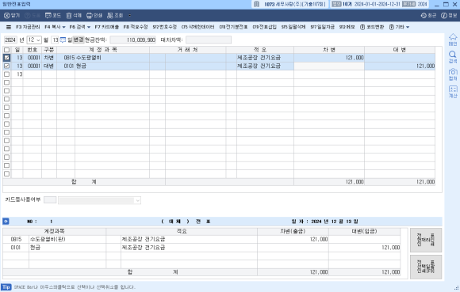Select account cell 0815 수도광열비 in grid

coord(103,58)
